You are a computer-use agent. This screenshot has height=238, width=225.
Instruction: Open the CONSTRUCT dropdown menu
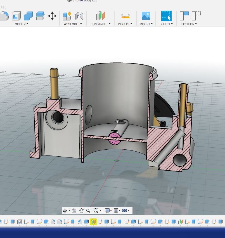click(100, 24)
